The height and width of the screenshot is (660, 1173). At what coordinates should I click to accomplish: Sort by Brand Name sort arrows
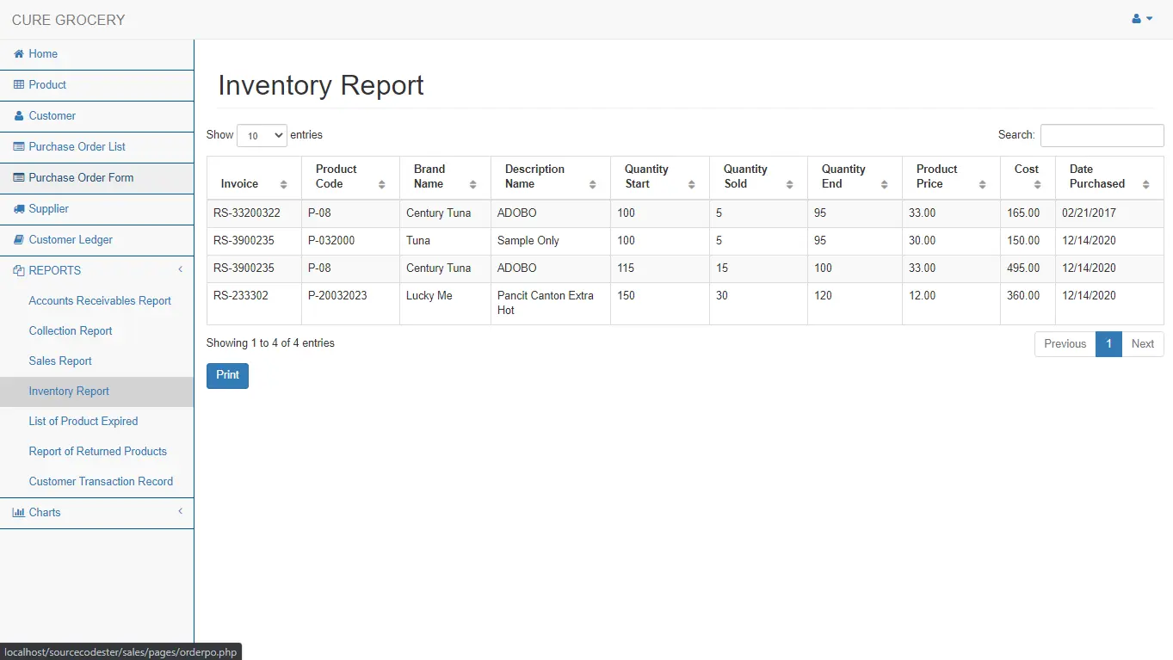pyautogui.click(x=473, y=184)
